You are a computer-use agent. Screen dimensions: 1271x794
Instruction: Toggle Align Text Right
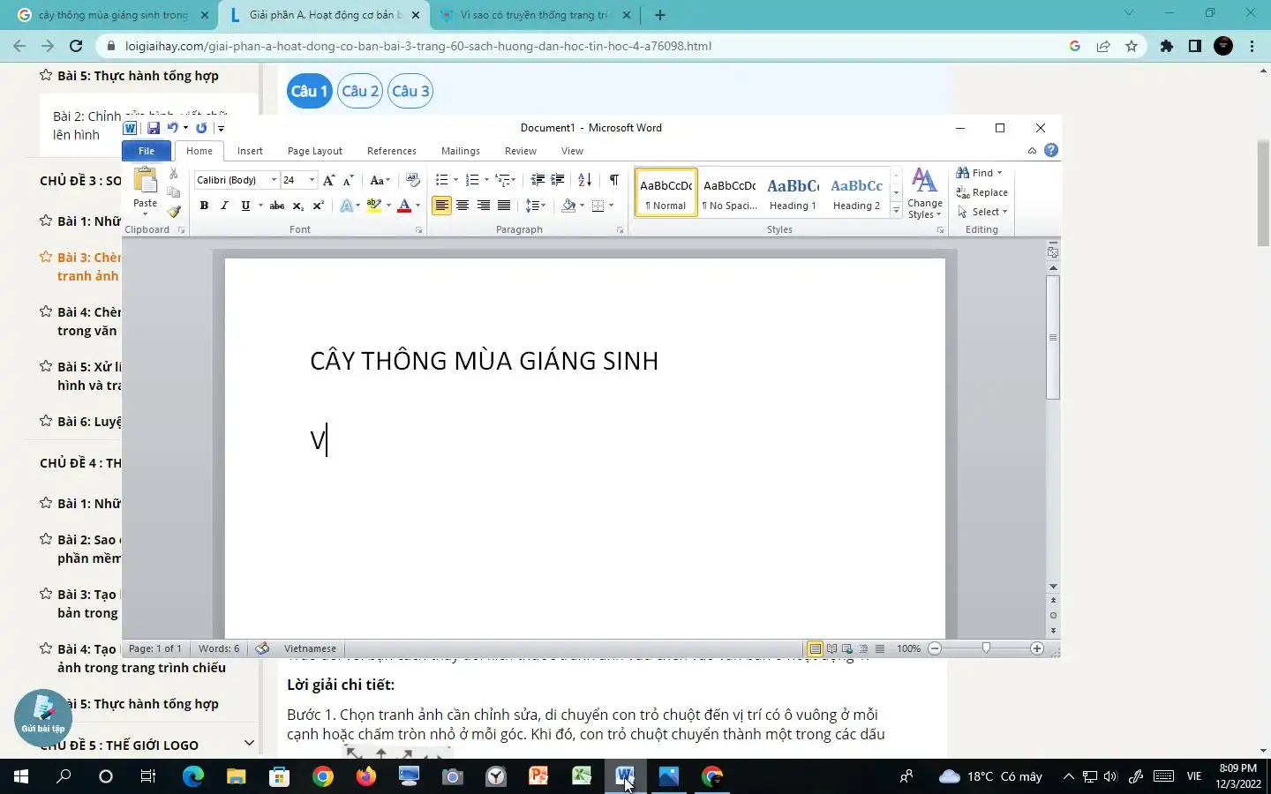click(483, 206)
